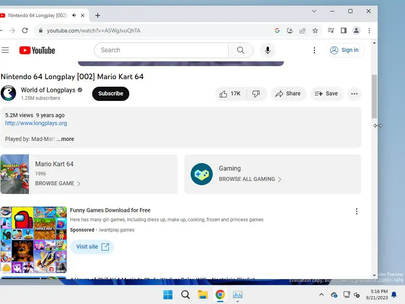Expand description with ...more
This screenshot has width=405, height=304.
pos(65,139)
